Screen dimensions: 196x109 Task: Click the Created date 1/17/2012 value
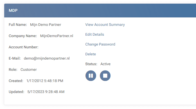coord(45,81)
